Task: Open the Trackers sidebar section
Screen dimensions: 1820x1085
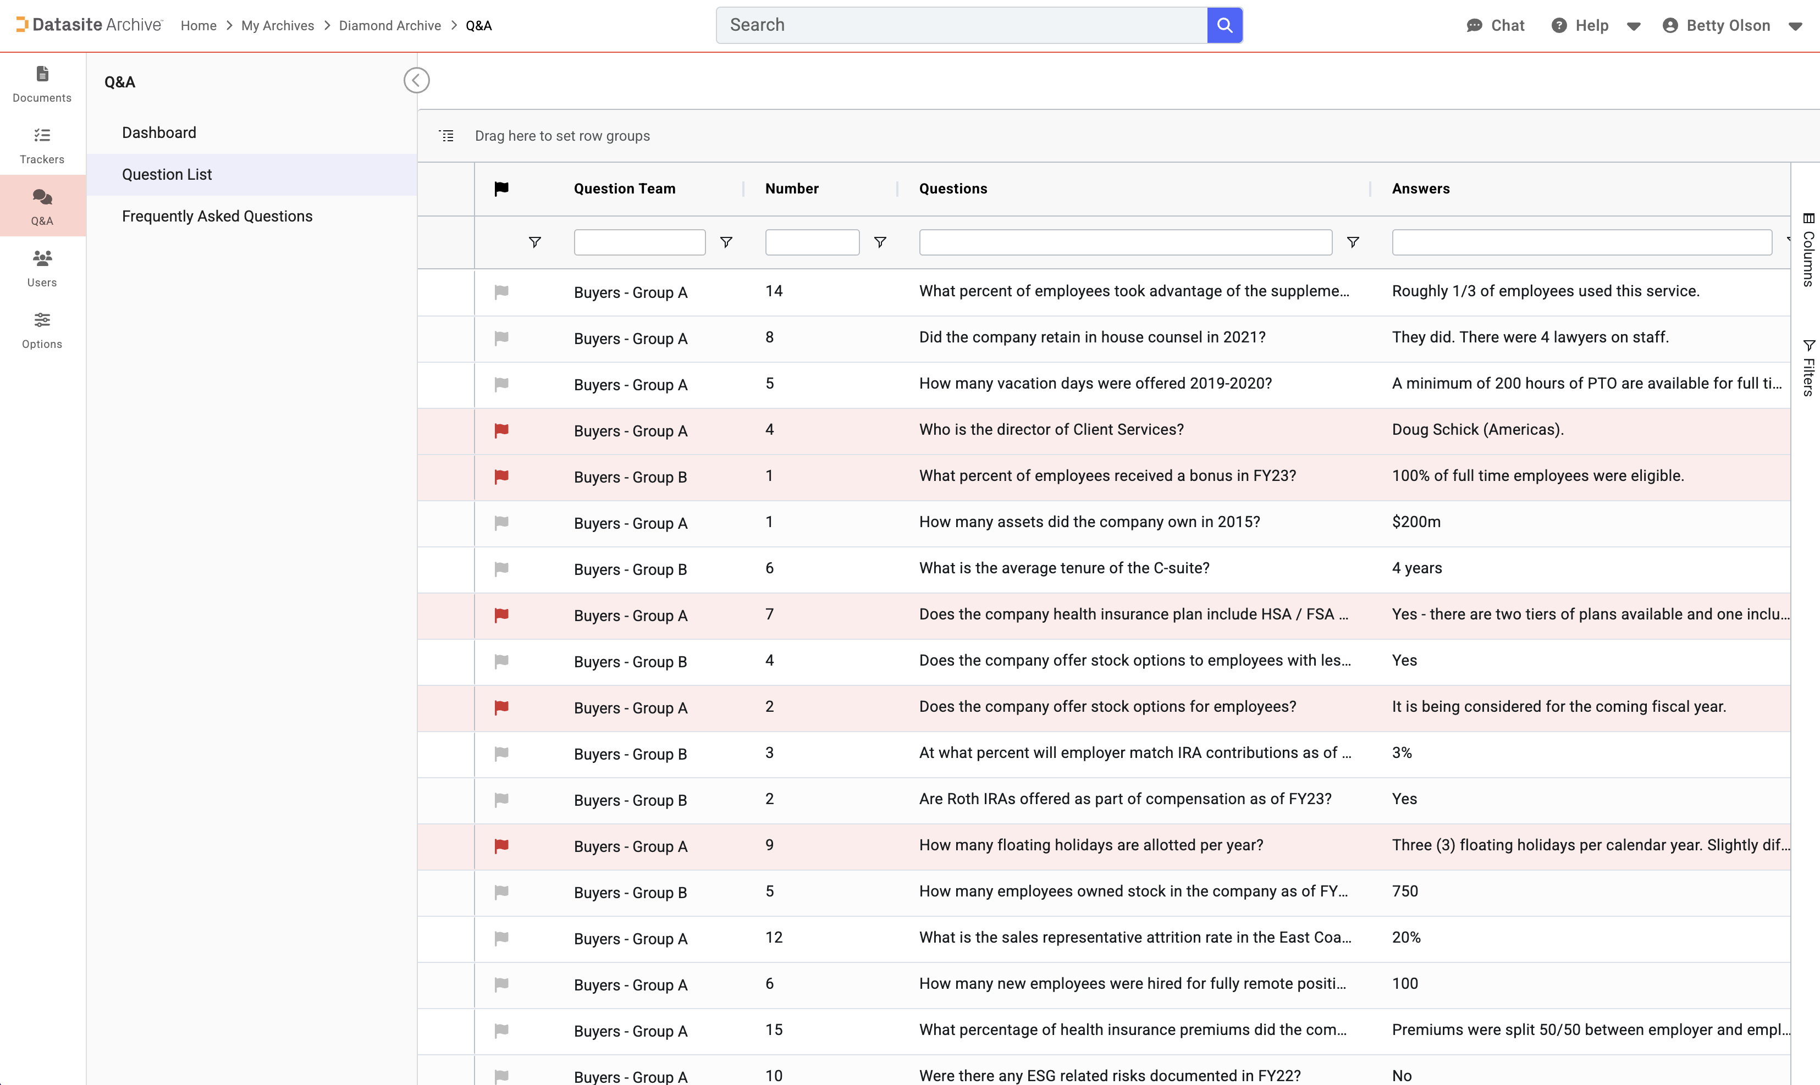Action: 42,145
